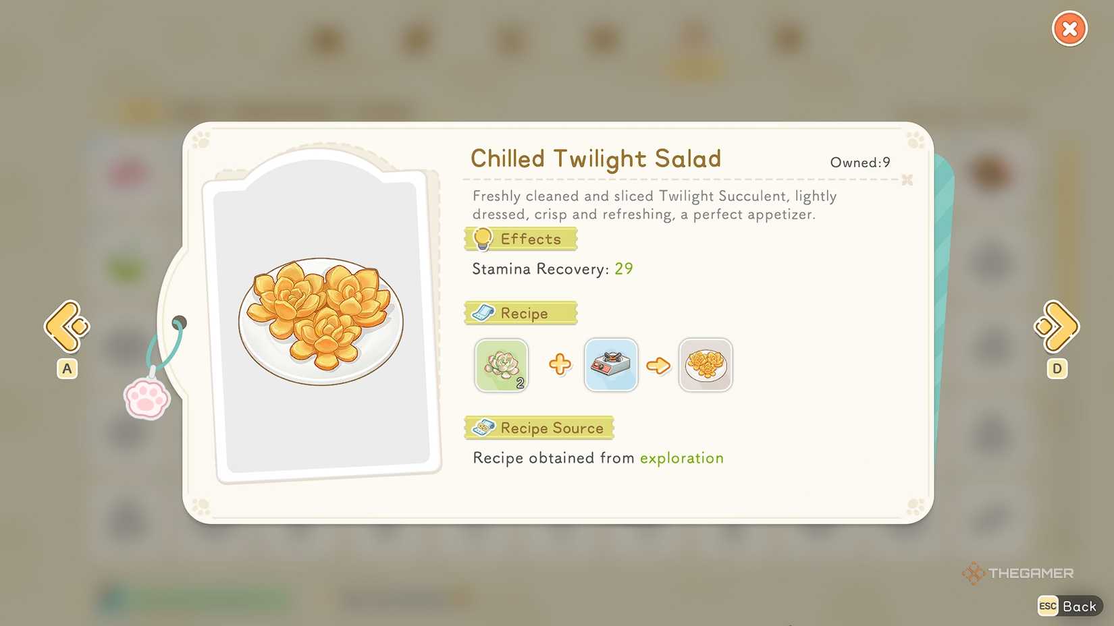
Task: Click the binder ring holding the card
Action: coord(179,322)
